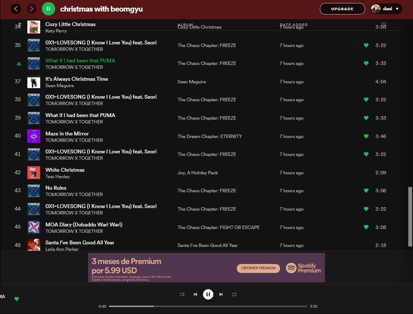This screenshot has height=314, width=413.
Task: Click the MOA Diary album cover thumbnail
Action: tap(34, 227)
